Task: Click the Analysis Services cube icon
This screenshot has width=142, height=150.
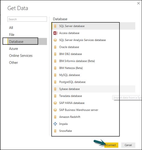Action: click(55, 40)
